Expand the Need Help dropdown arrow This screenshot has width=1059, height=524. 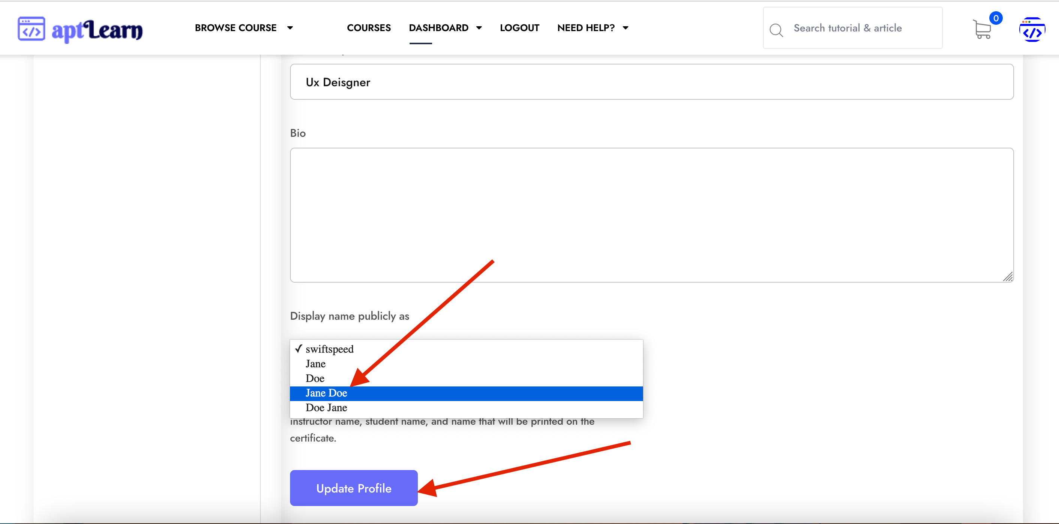pyautogui.click(x=625, y=28)
